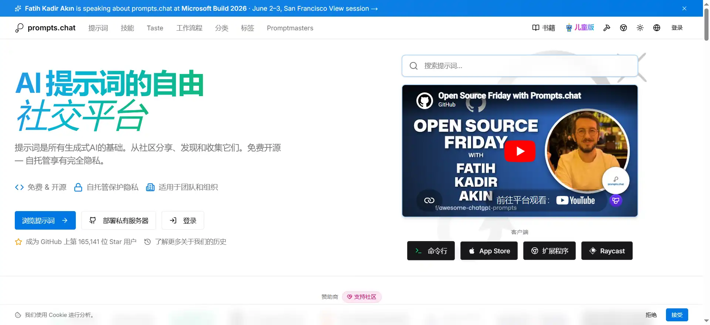
Task: Click the 免费 & 开源 code brackets icon
Action: click(19, 187)
